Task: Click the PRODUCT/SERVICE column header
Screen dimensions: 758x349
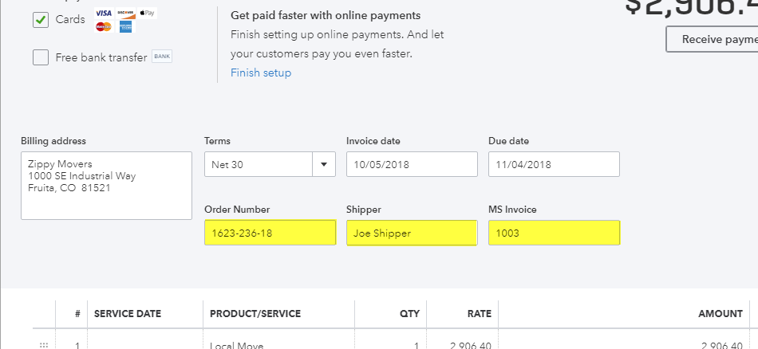Action: (255, 314)
